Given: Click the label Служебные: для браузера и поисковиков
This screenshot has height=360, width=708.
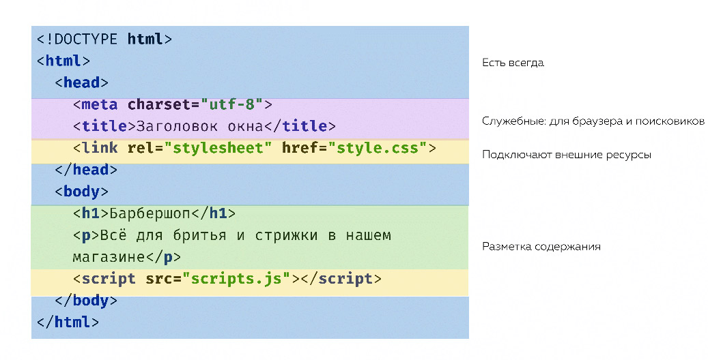Looking at the screenshot, I should (593, 121).
